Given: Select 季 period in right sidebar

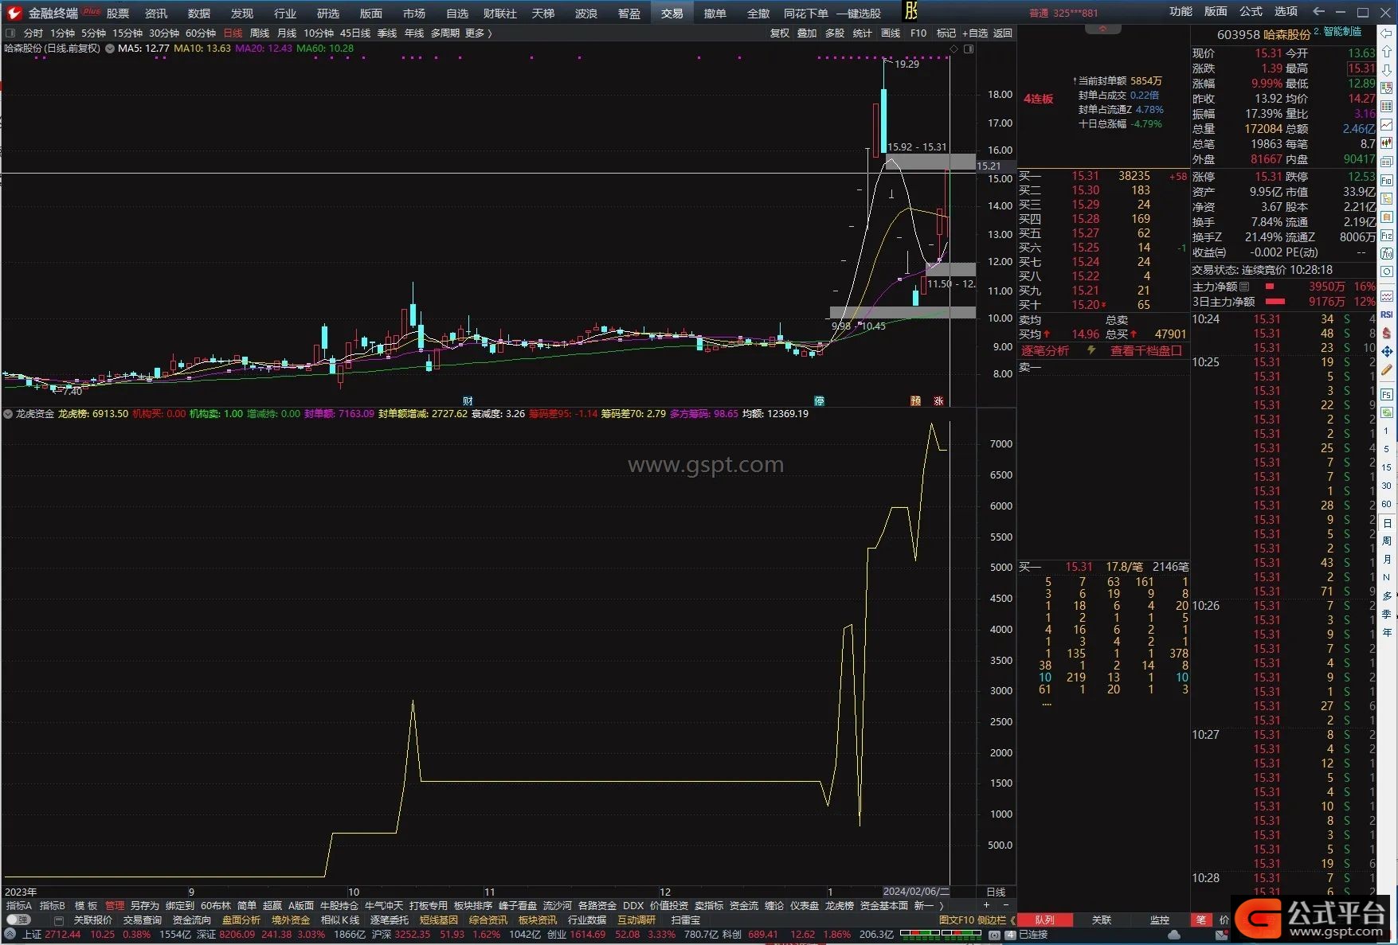Looking at the screenshot, I should pos(1387,614).
